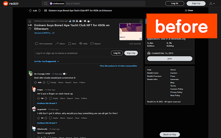This screenshot has height=138, width=221.
Task: Open the decrypt.co article link
Action: [x=44, y=33]
